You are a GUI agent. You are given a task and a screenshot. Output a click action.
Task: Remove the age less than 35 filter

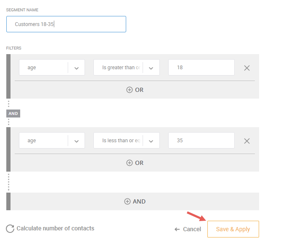point(247,141)
